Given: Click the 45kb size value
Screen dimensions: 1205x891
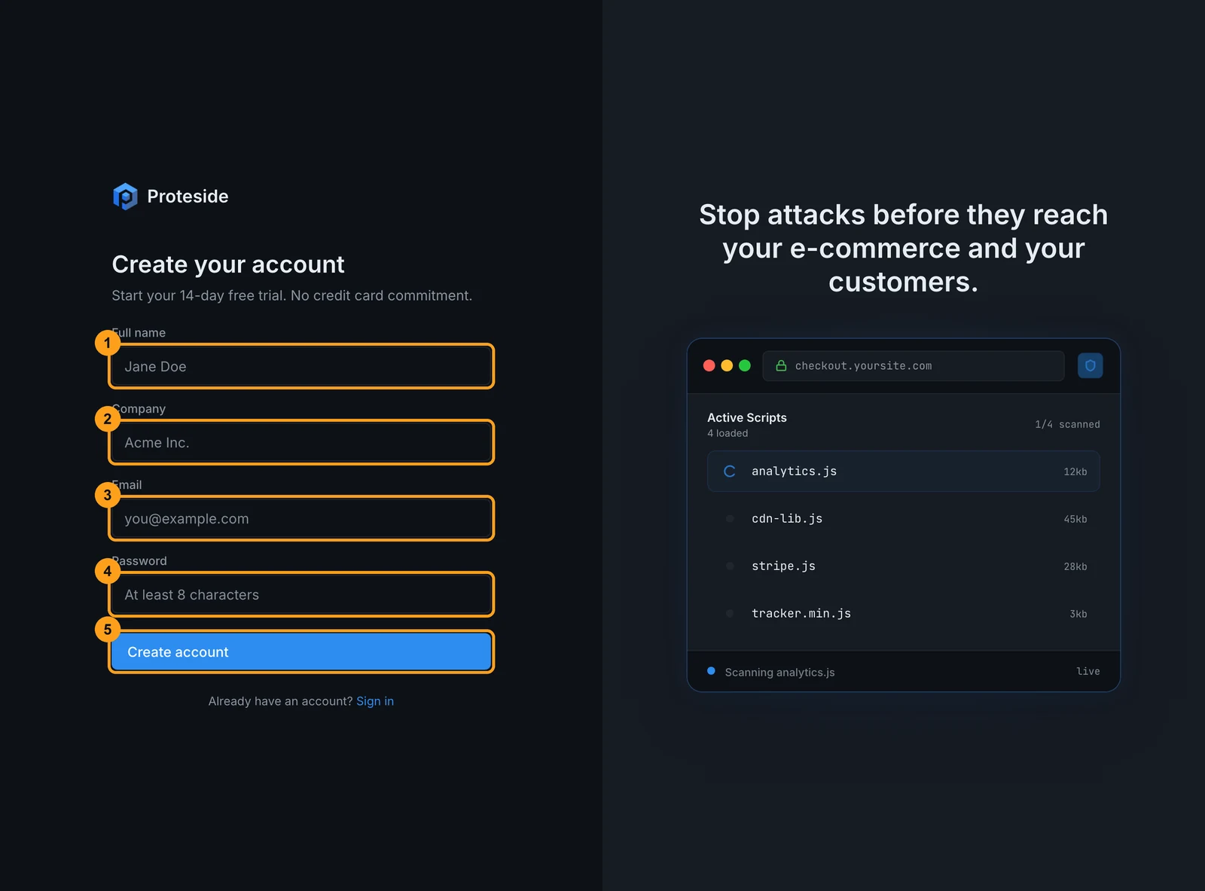Looking at the screenshot, I should click(x=1075, y=519).
